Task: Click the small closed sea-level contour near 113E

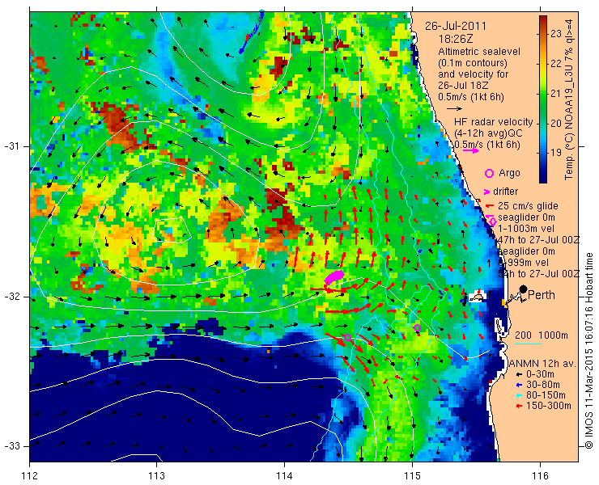Action: (172, 230)
